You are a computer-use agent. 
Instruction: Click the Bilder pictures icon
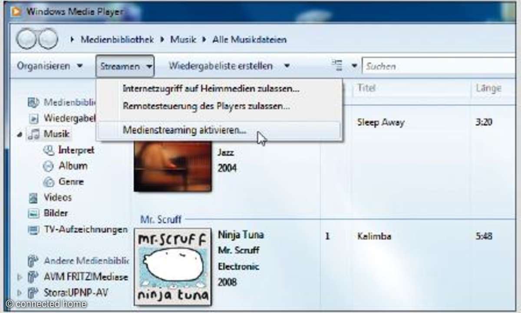(x=34, y=214)
